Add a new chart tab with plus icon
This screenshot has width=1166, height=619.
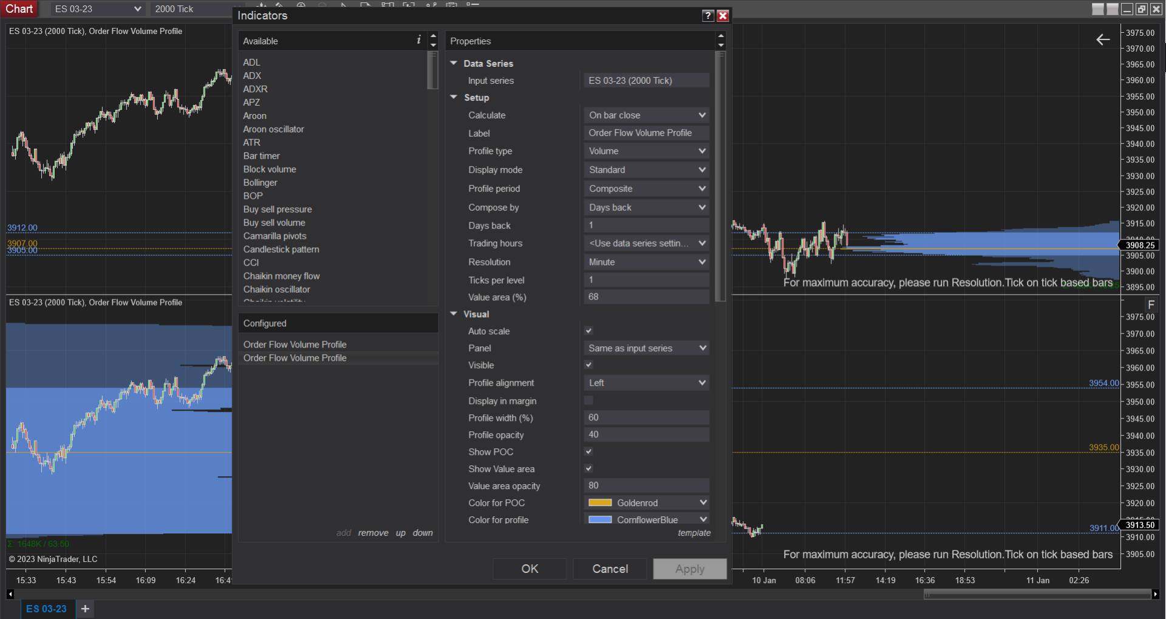(85, 608)
